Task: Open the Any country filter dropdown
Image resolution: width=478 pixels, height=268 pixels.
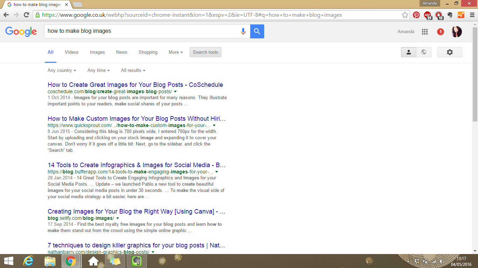Action: point(62,70)
